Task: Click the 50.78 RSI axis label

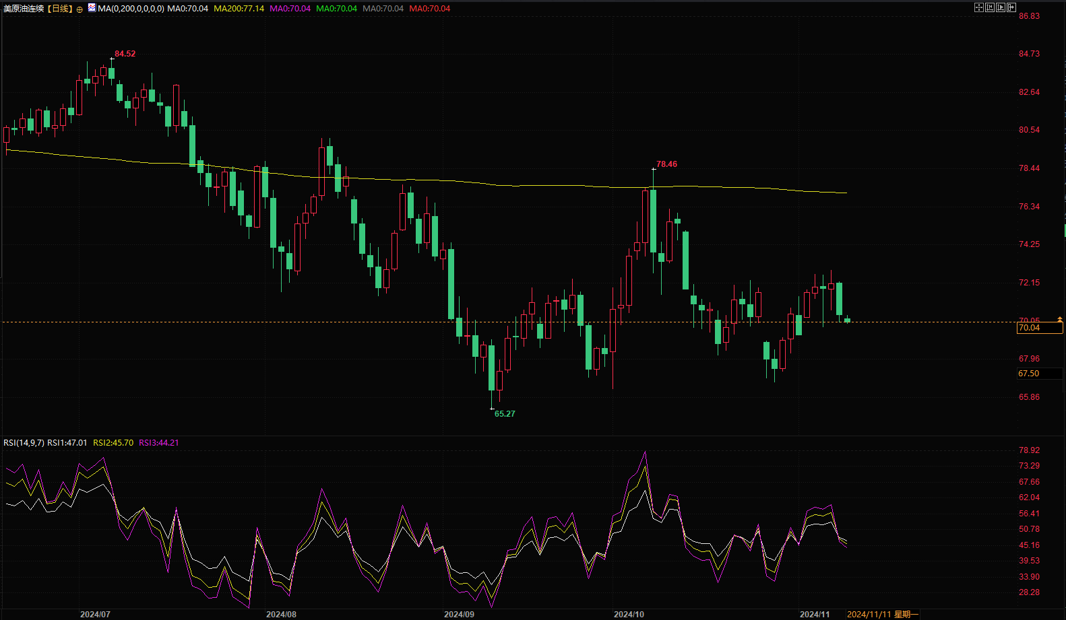Action: point(1029,529)
